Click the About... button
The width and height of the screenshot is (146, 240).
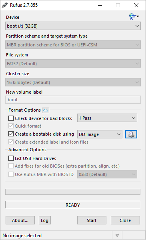(20, 220)
